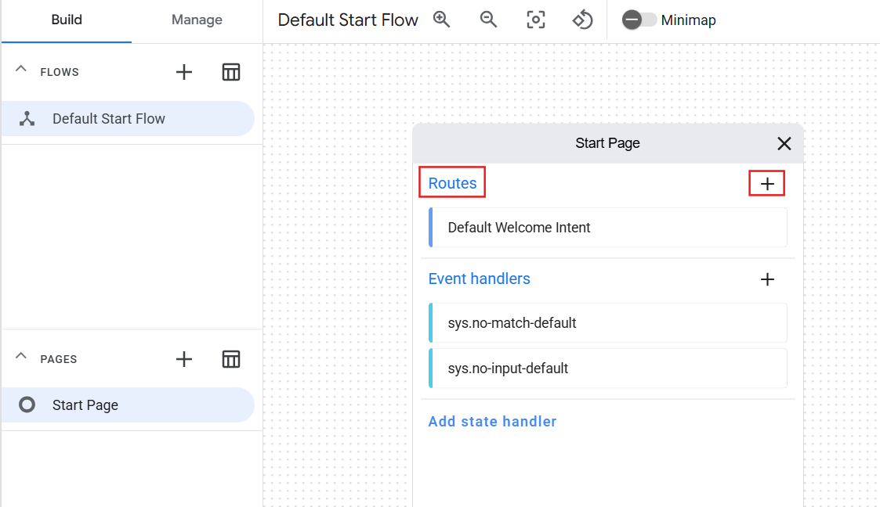This screenshot has width=880, height=507.
Task: Open the Event handlers heading link
Action: pos(480,279)
